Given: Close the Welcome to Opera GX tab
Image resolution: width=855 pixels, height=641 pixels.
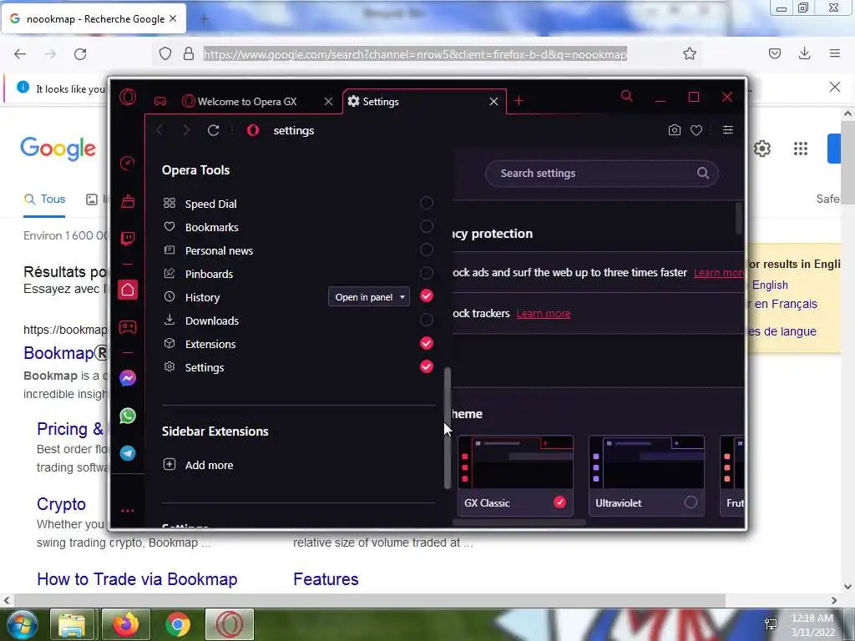Looking at the screenshot, I should [x=328, y=101].
